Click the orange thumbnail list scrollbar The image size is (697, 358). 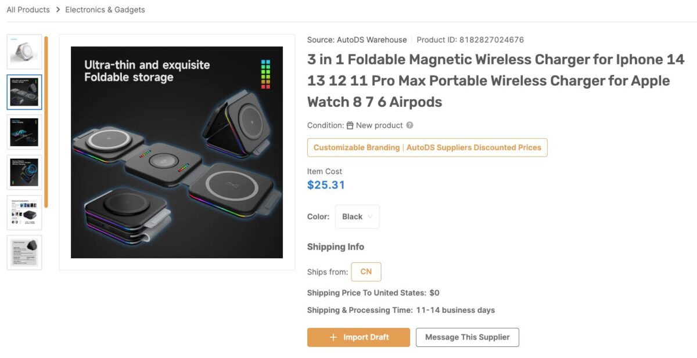pyautogui.click(x=46, y=122)
